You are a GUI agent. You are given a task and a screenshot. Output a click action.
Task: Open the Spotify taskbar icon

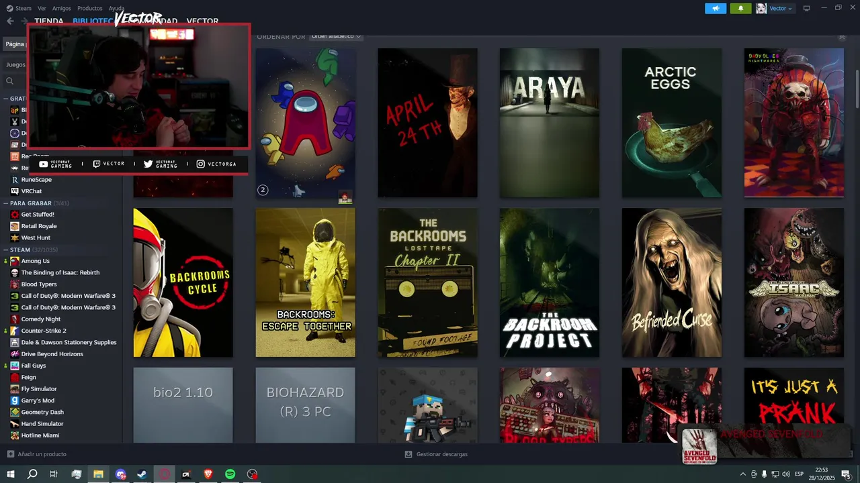pyautogui.click(x=230, y=474)
